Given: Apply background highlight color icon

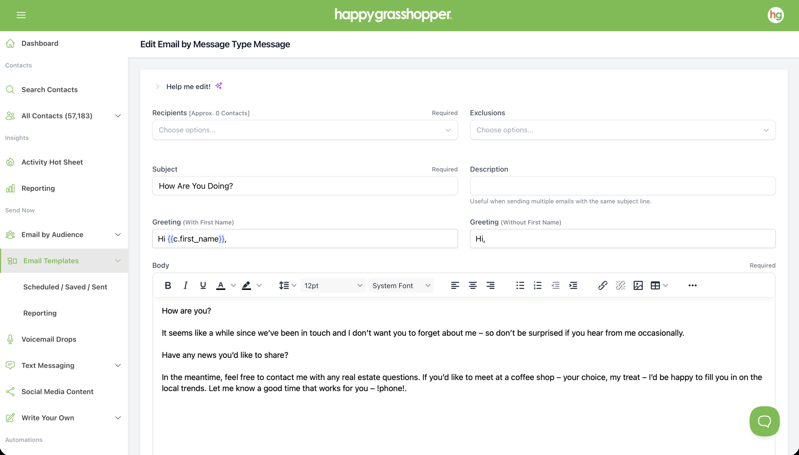Looking at the screenshot, I should 246,285.
